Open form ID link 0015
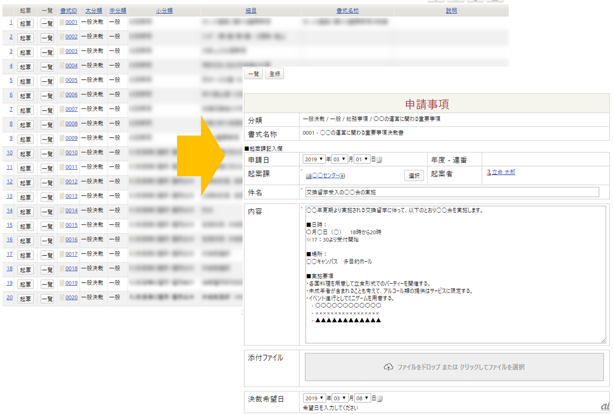This screenshot has width=613, height=414. click(71, 225)
